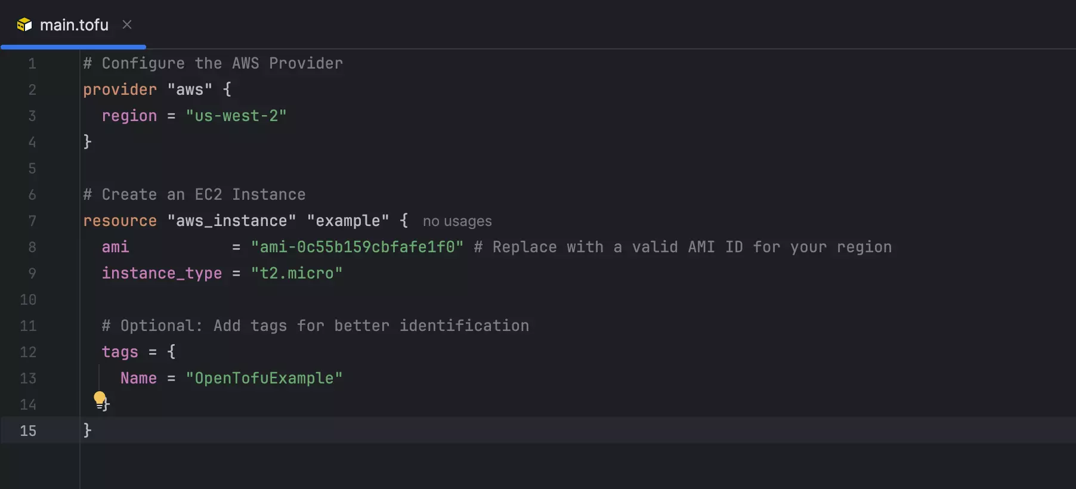Click the "OpenTofuExample" tag value
The width and height of the screenshot is (1076, 489).
click(x=264, y=378)
